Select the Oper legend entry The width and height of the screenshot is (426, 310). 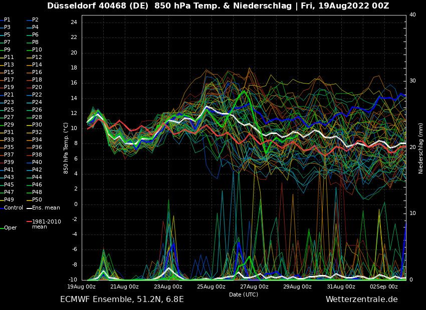point(10,228)
